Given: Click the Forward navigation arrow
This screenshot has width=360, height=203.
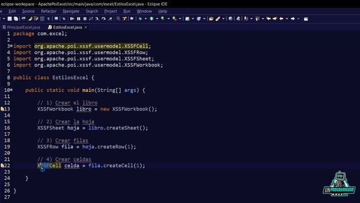Looking at the screenshot, I should pyautogui.click(x=292, y=19).
